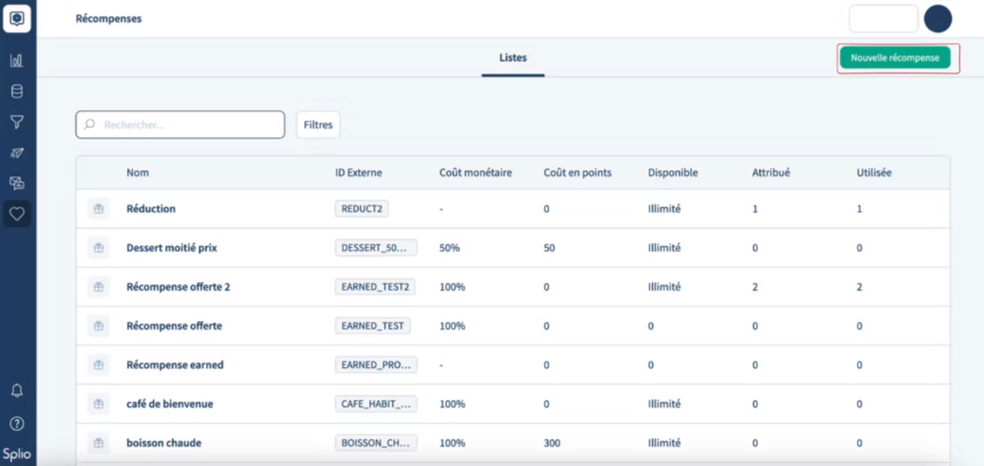Screen dimensions: 984x466
Task: Open the user avatar circle menu
Action: point(937,19)
